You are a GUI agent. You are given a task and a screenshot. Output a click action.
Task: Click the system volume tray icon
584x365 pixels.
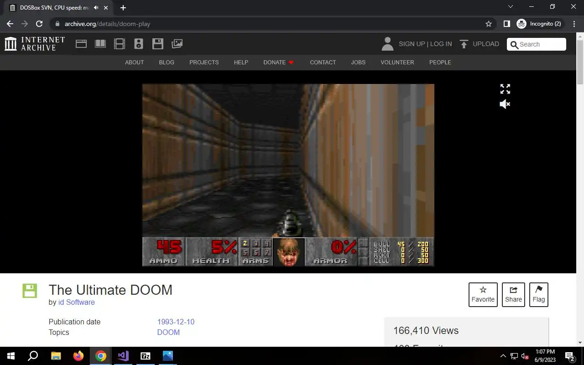click(x=525, y=356)
